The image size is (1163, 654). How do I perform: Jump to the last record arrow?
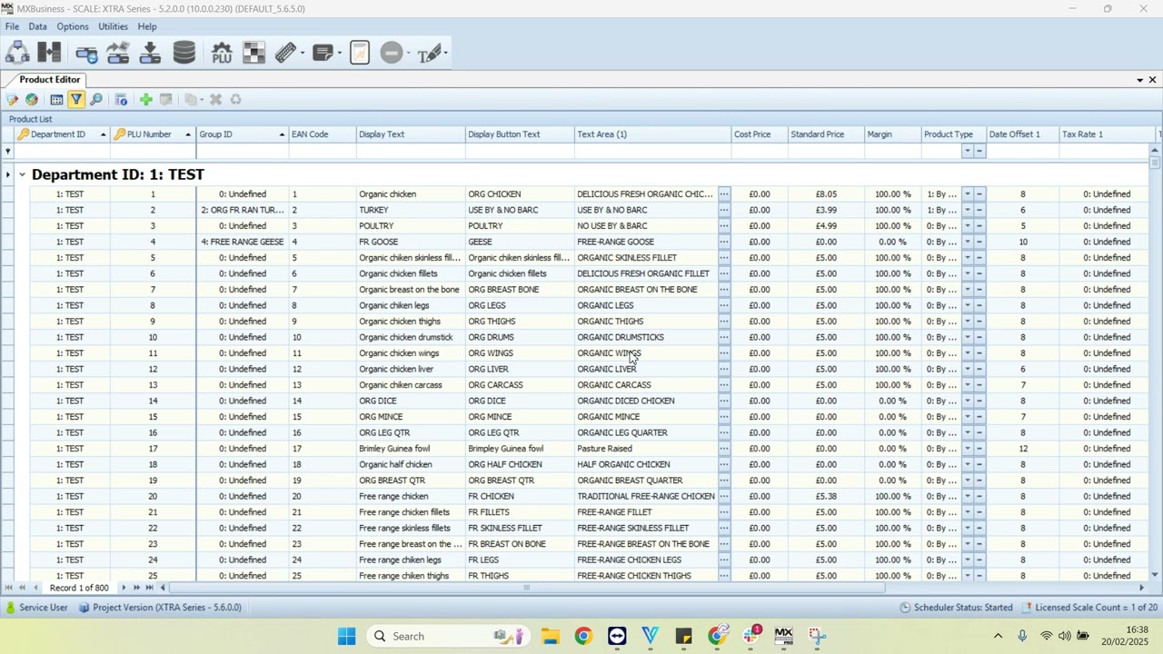(150, 589)
